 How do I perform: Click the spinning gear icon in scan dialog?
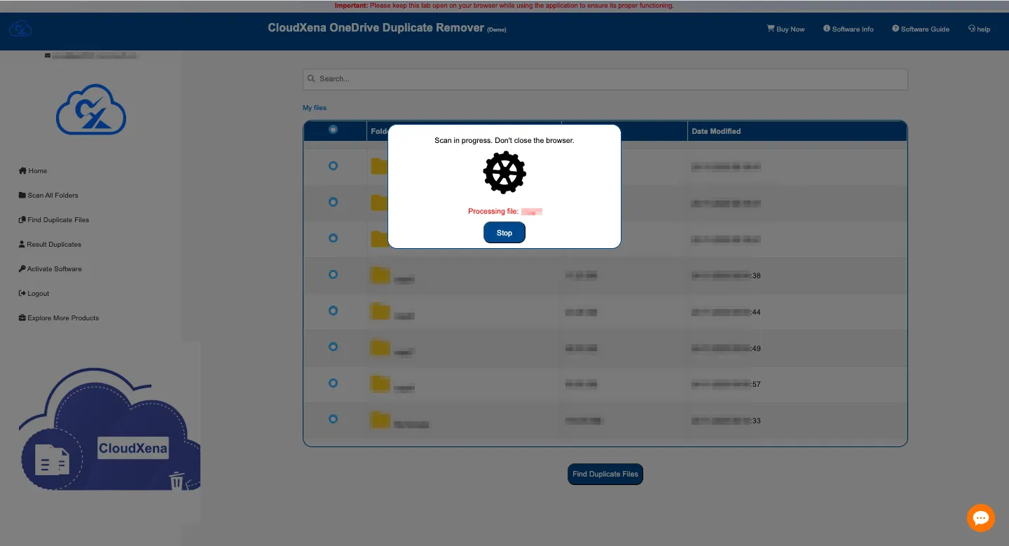(504, 172)
